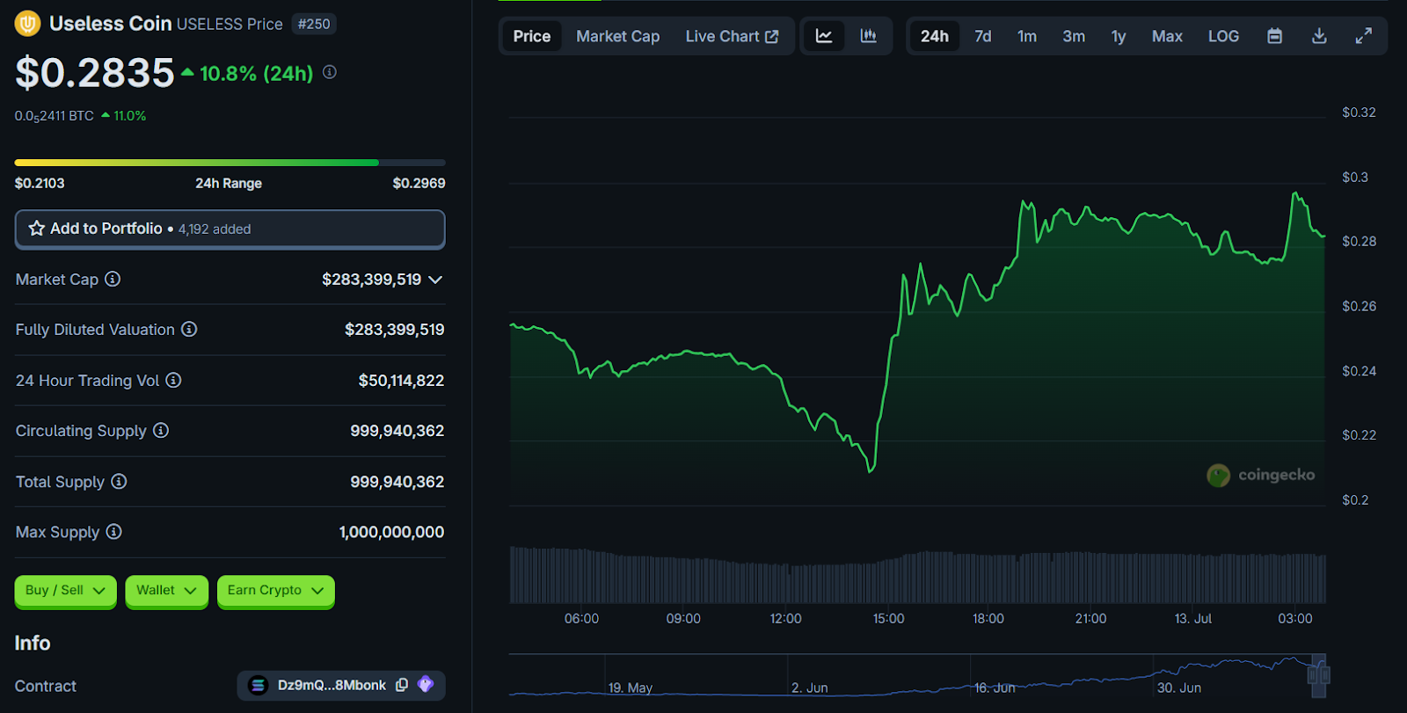
Task: Open the Wallet dropdown
Action: [x=166, y=591]
